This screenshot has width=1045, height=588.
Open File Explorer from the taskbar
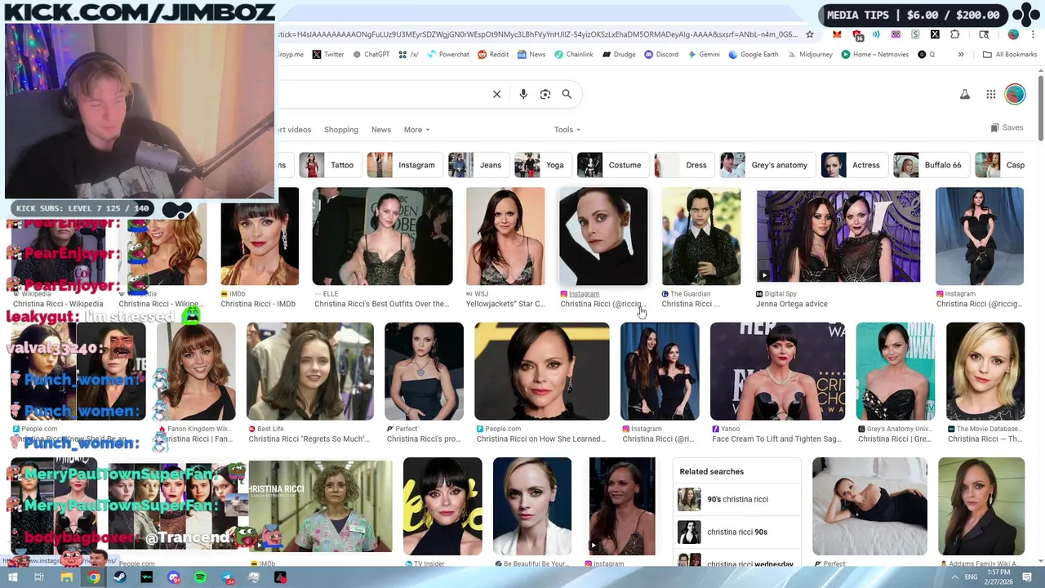67,577
